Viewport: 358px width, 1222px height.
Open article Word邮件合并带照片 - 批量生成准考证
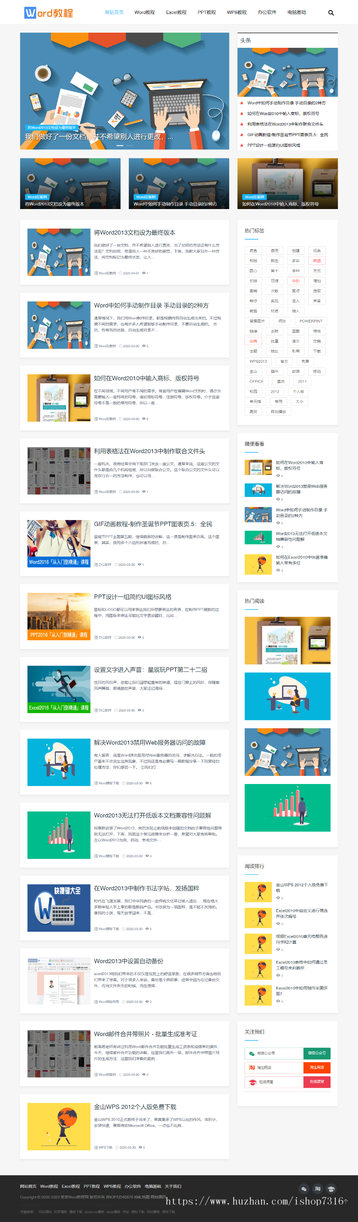coord(146,1034)
